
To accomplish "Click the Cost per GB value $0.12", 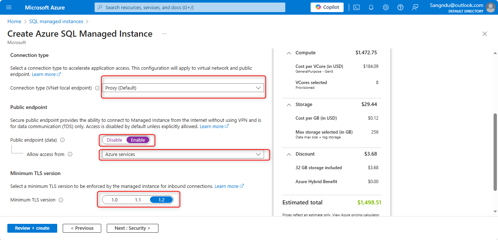I will [373, 118].
